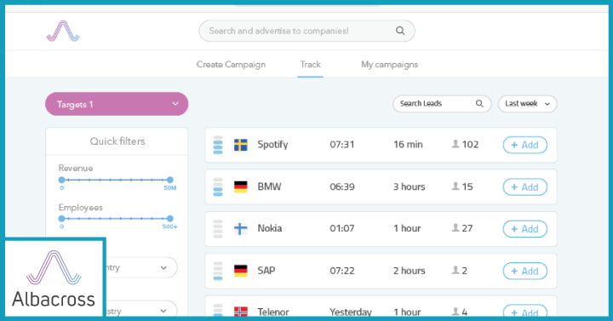The image size is (613, 321).
Task: Expand the Targets 1 dropdown
Action: point(117,104)
